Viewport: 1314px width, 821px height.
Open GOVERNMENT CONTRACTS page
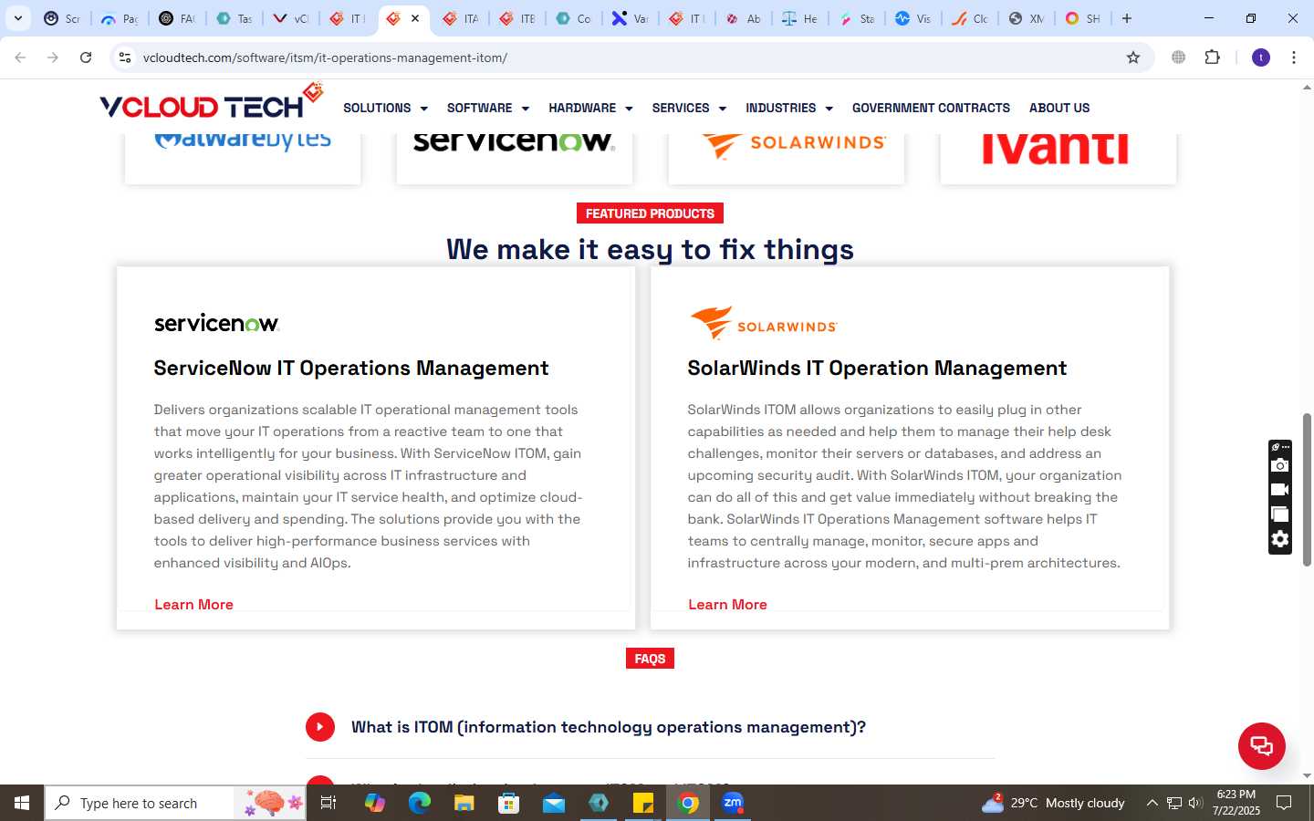coord(931,108)
